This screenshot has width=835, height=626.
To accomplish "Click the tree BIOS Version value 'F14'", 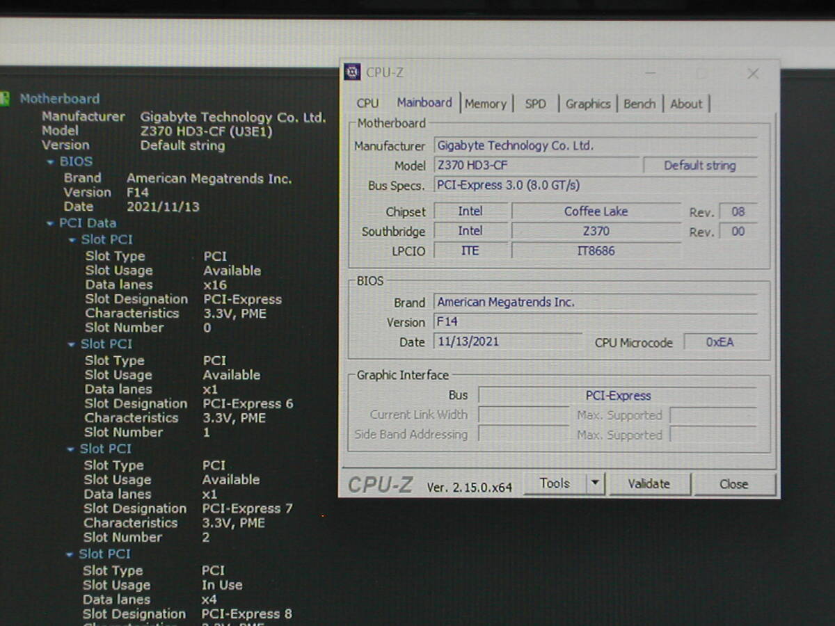I will [138, 193].
